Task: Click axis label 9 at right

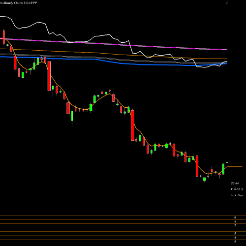Action: click(x=235, y=218)
